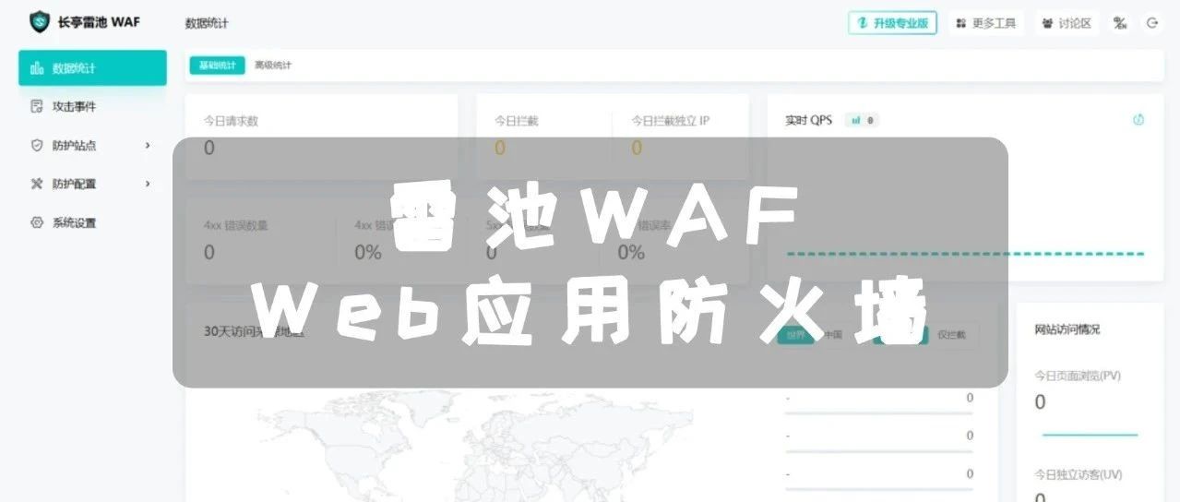Click the language switch icon
The image size is (1180, 502).
tap(1120, 23)
